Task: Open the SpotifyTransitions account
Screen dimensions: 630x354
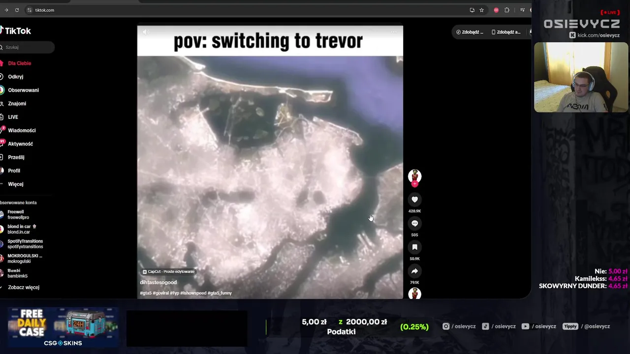Action: tap(25, 244)
